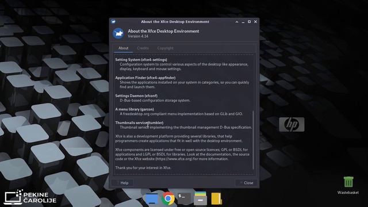Click the vertical scrollbar in the About text

tap(253, 140)
